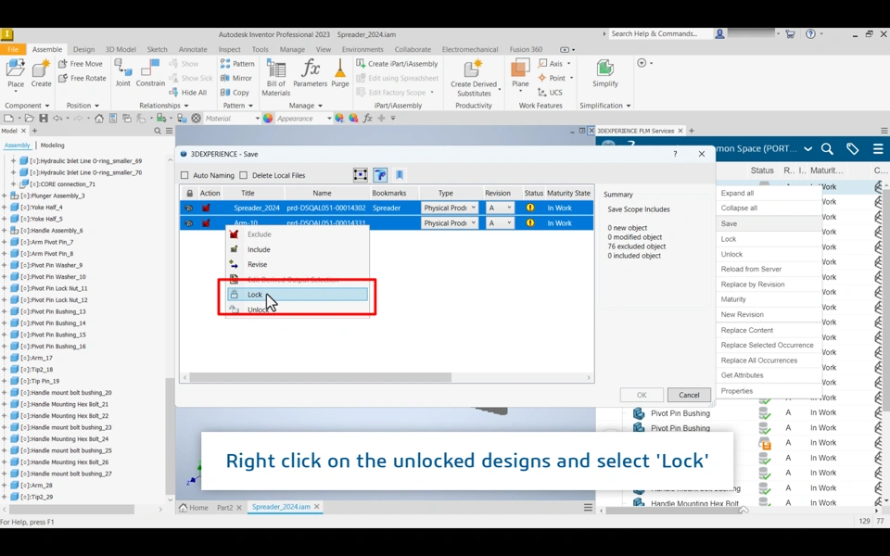Image resolution: width=890 pixels, height=556 pixels.
Task: Click the Search Help & Commands field
Action: [x=660, y=34]
